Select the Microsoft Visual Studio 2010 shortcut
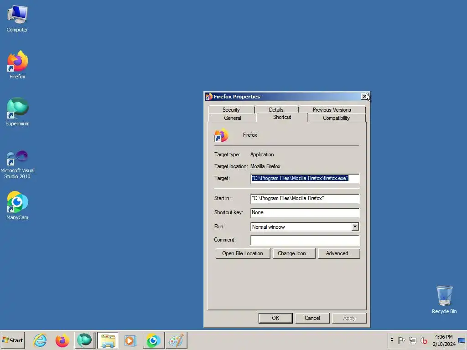The image size is (467, 350). [17, 165]
